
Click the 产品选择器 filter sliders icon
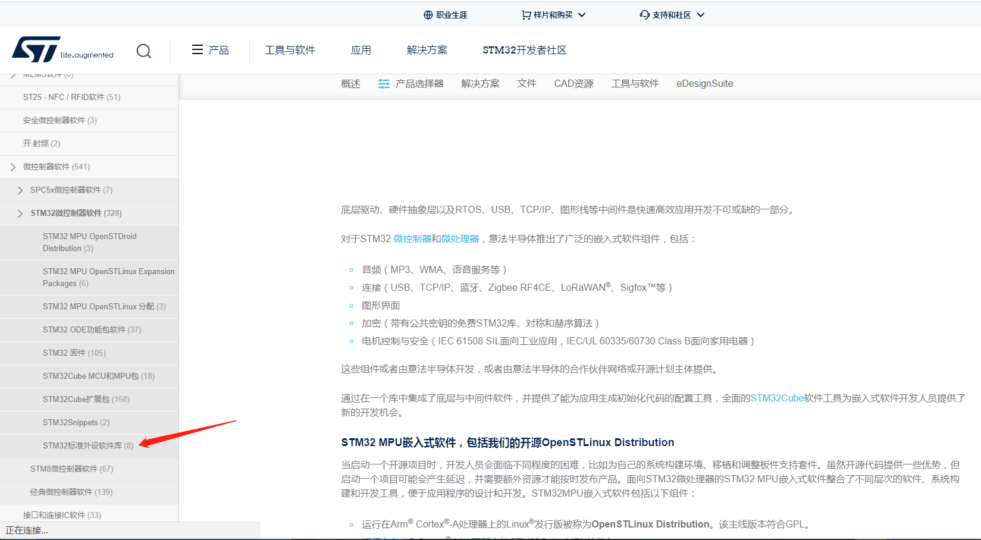coord(384,84)
